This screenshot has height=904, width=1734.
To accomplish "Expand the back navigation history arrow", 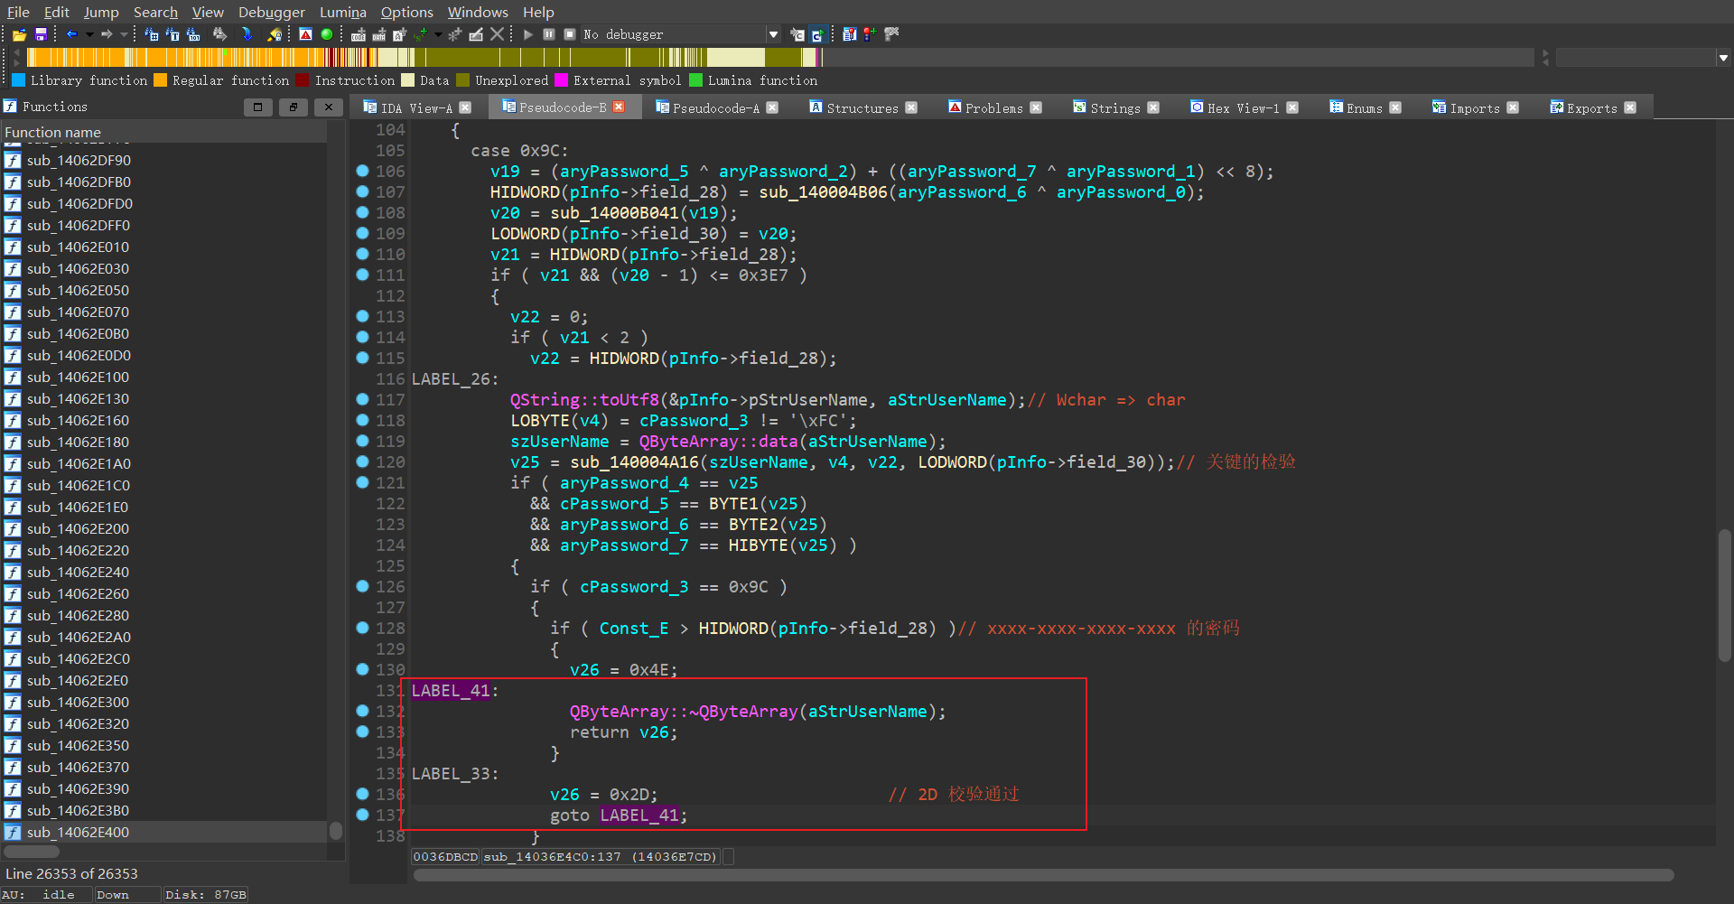I will coord(89,34).
